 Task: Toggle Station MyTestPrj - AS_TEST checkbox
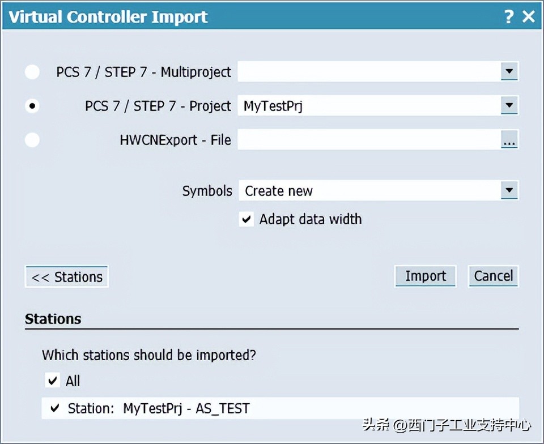click(55, 408)
